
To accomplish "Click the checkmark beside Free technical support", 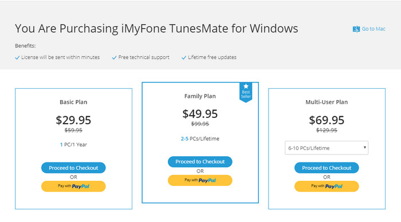I will [115, 58].
